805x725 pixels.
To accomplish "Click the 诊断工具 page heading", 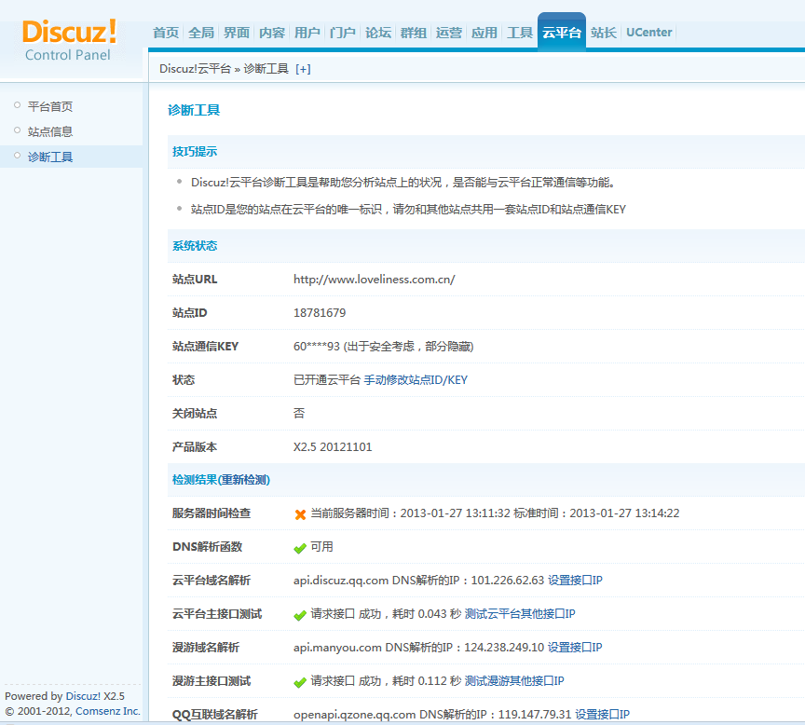I will tap(194, 110).
